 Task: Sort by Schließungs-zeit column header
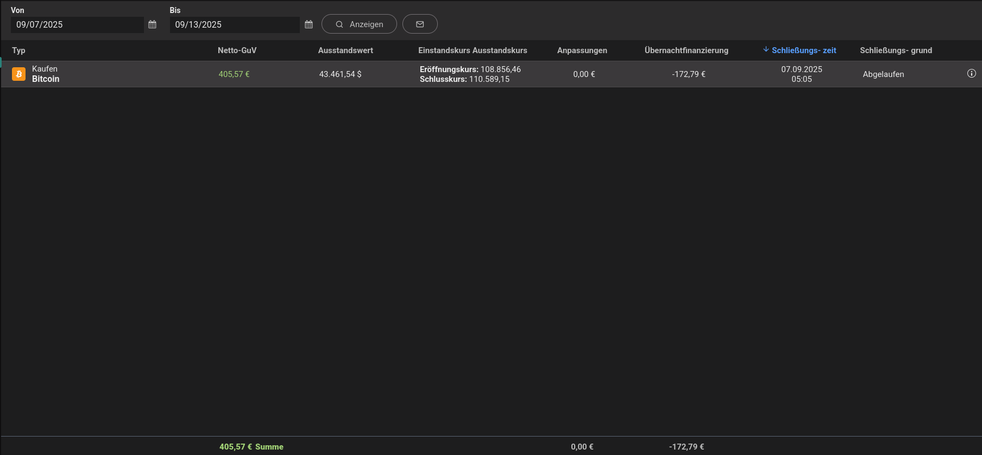pyautogui.click(x=804, y=50)
